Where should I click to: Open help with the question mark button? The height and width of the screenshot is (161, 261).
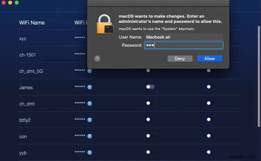(x=97, y=59)
